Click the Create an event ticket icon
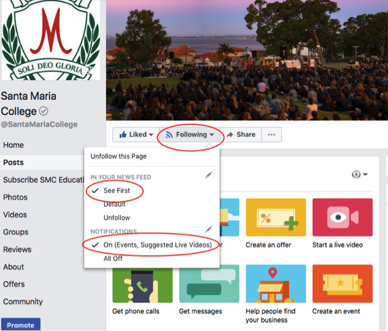 pyautogui.click(x=343, y=284)
